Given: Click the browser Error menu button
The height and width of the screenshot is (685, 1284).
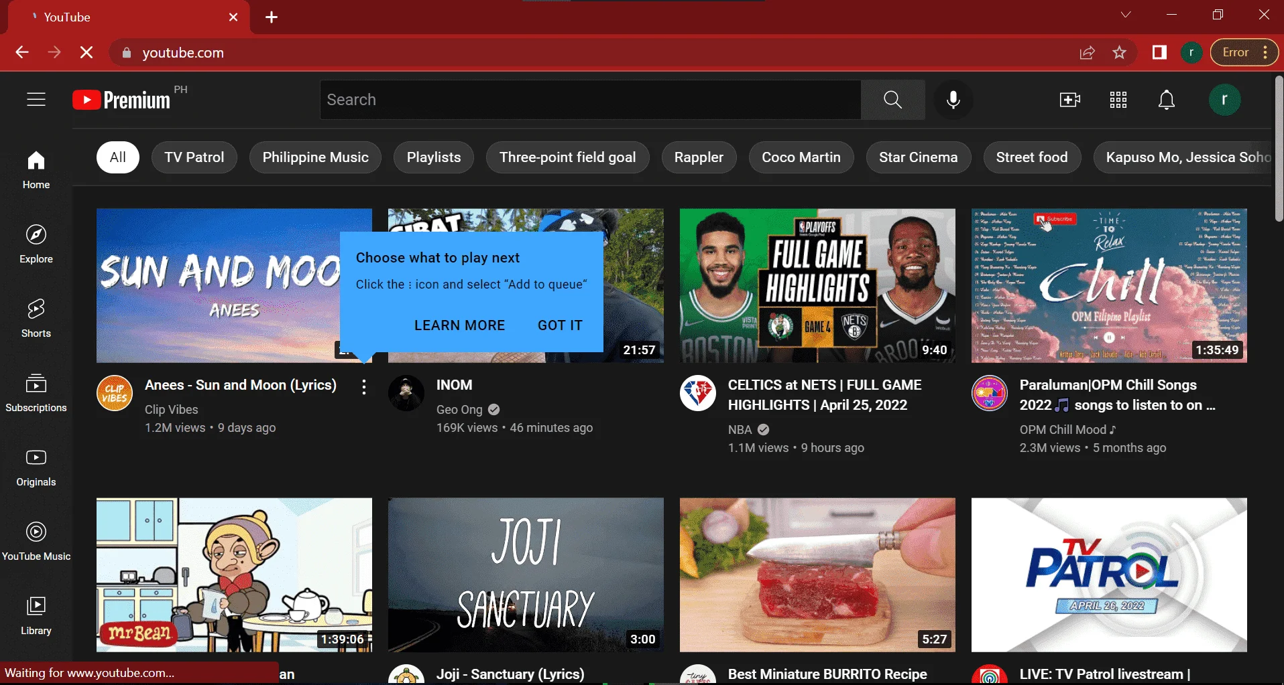Looking at the screenshot, I should (1244, 52).
